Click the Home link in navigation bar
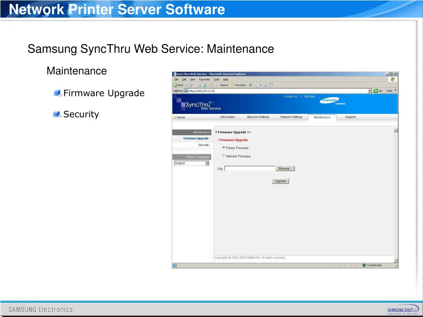423x317 pixels. [x=181, y=118]
